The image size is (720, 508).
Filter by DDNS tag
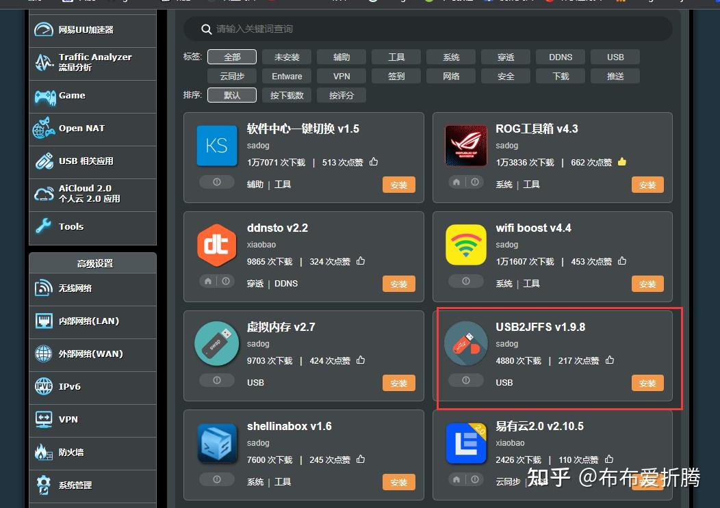click(x=561, y=57)
